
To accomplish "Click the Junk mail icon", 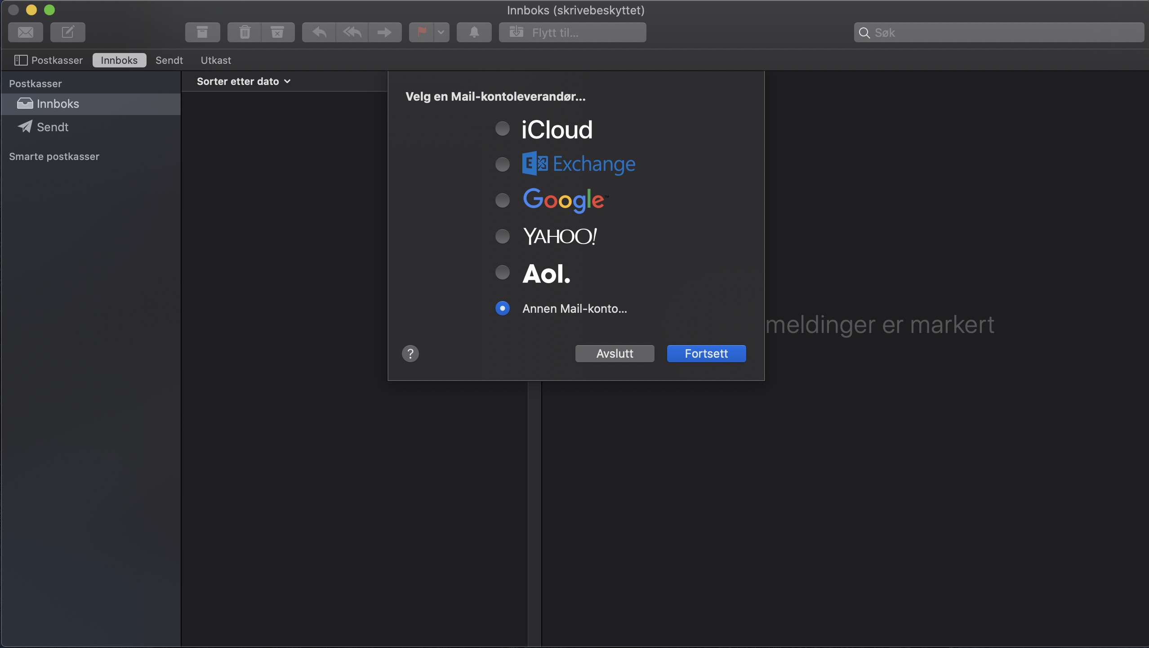I will 278,32.
